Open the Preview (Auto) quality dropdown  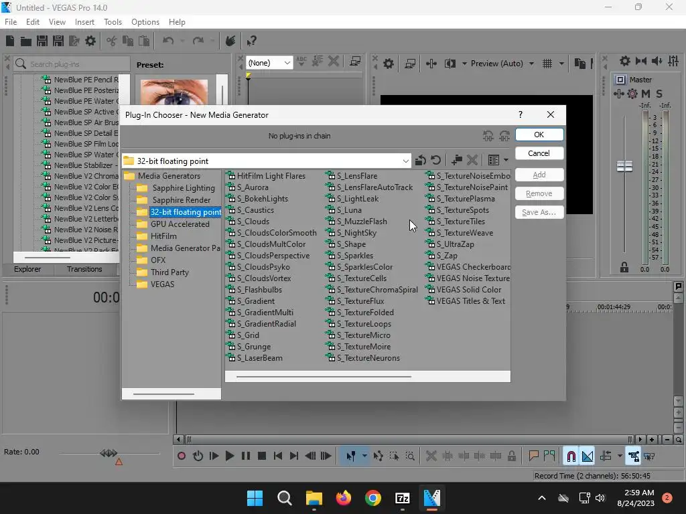pos(531,64)
